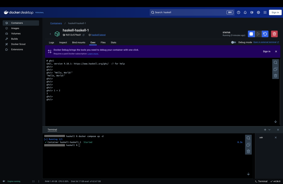283x184 pixels.
Task: Click Sign in button in top bar
Action: point(275,12)
